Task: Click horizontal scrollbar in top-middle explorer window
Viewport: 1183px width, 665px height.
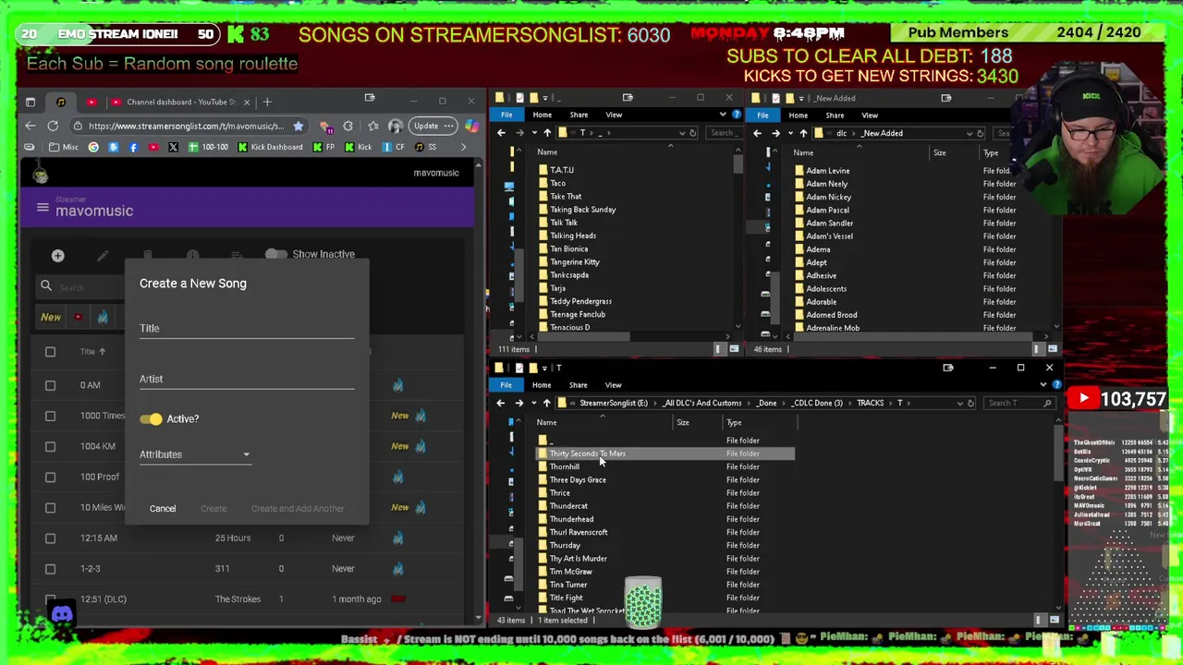Action: (x=584, y=336)
